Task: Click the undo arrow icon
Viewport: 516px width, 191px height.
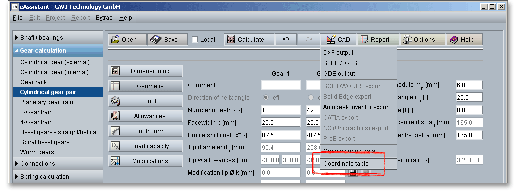Action: click(x=286, y=39)
